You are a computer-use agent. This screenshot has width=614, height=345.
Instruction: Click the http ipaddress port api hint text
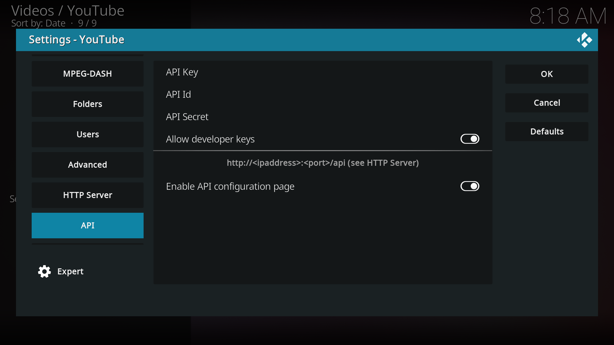(x=323, y=163)
